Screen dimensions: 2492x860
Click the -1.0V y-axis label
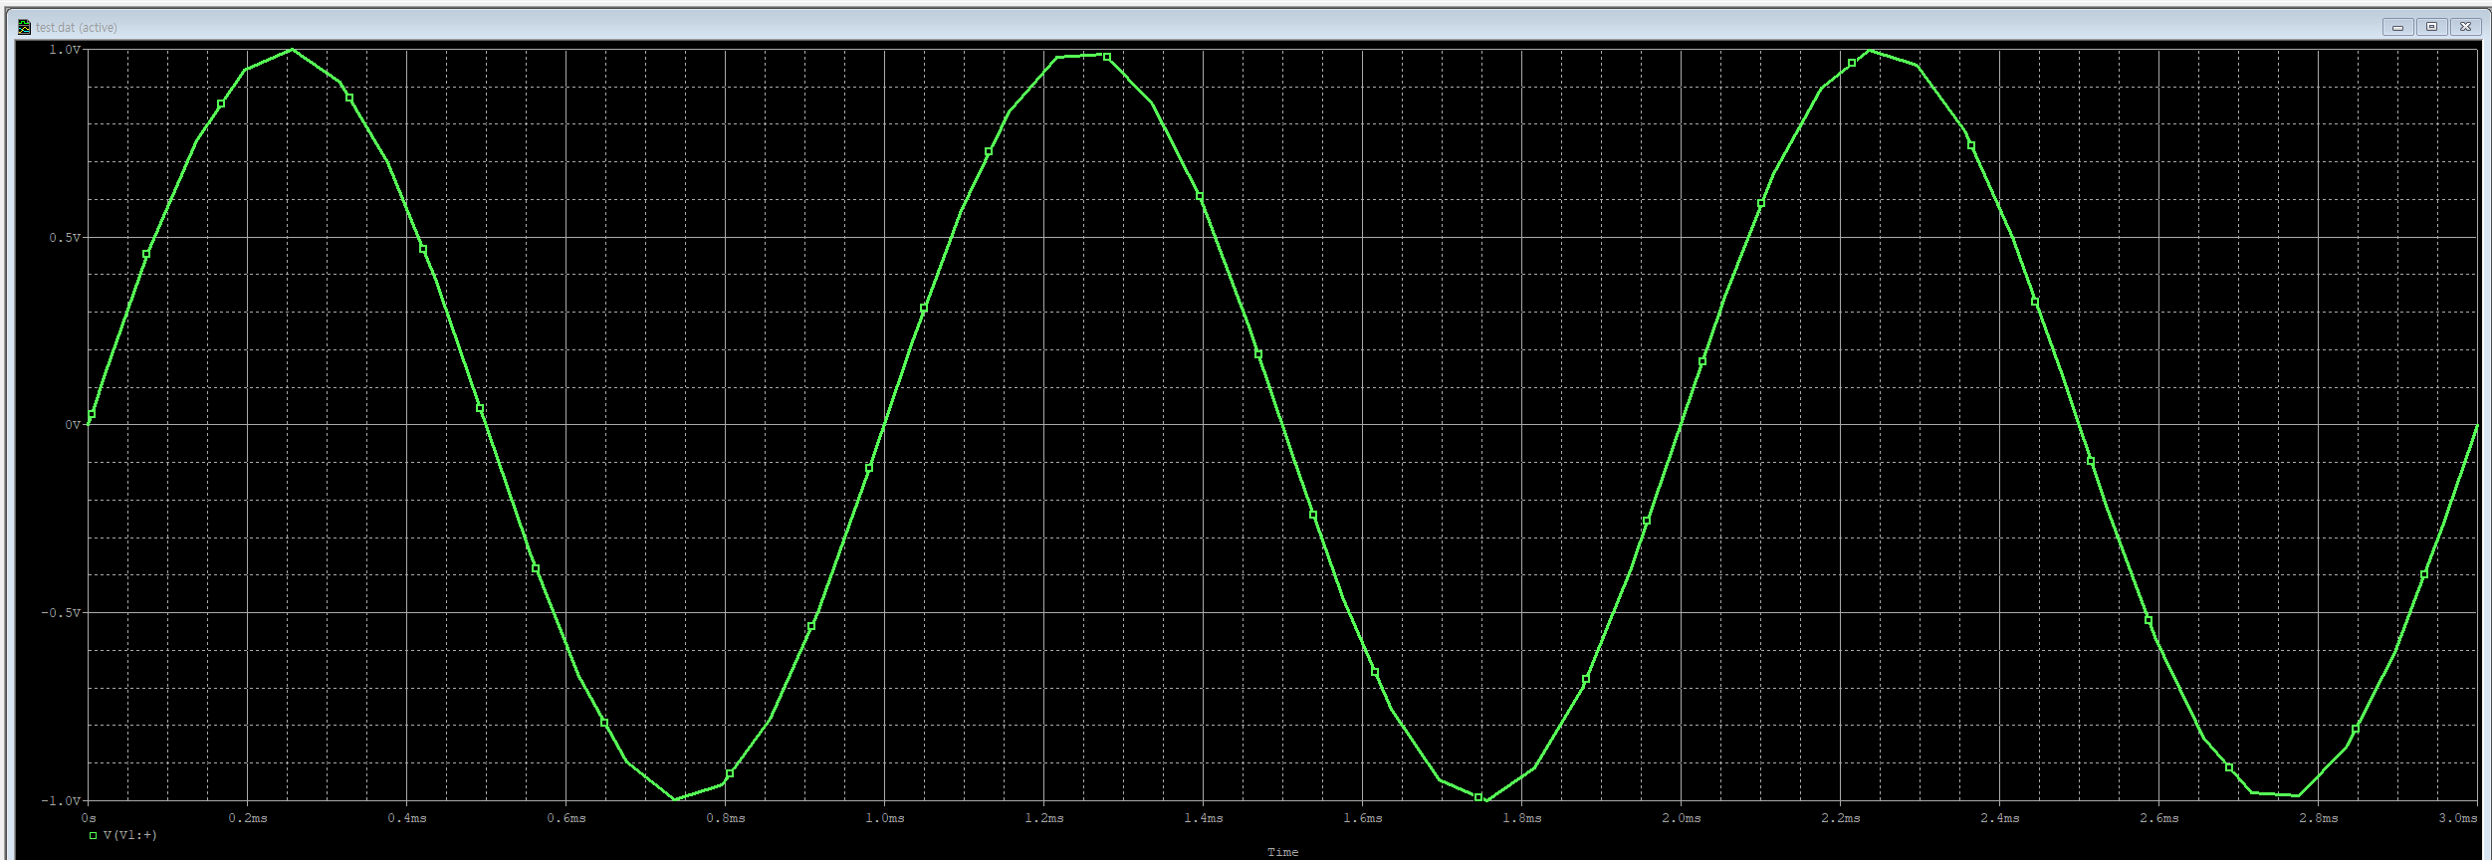click(x=62, y=800)
